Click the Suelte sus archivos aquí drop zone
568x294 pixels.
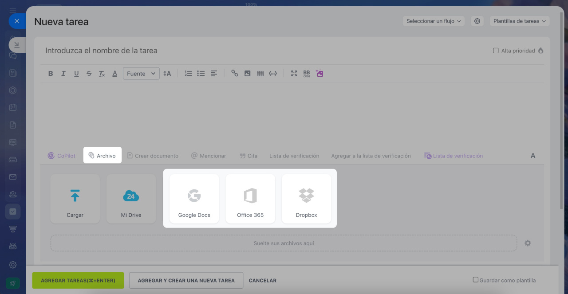coord(284,243)
